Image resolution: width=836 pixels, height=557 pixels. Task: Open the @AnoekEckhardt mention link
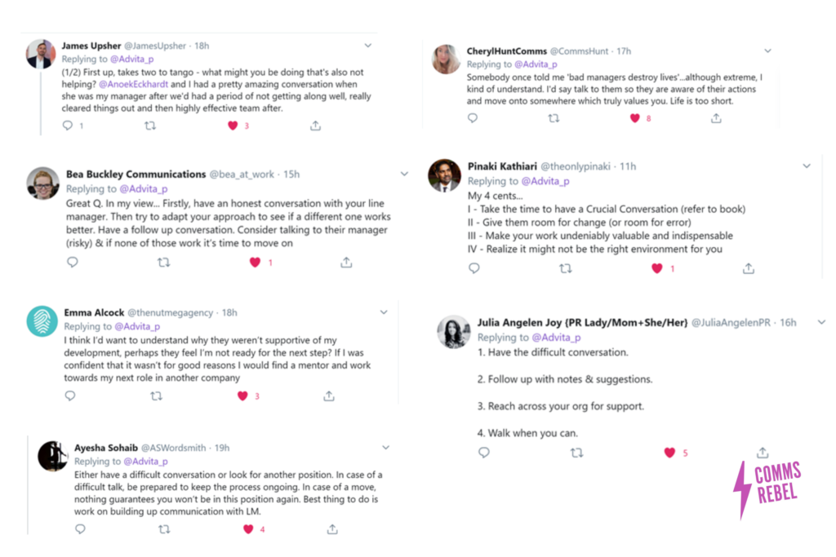133,84
